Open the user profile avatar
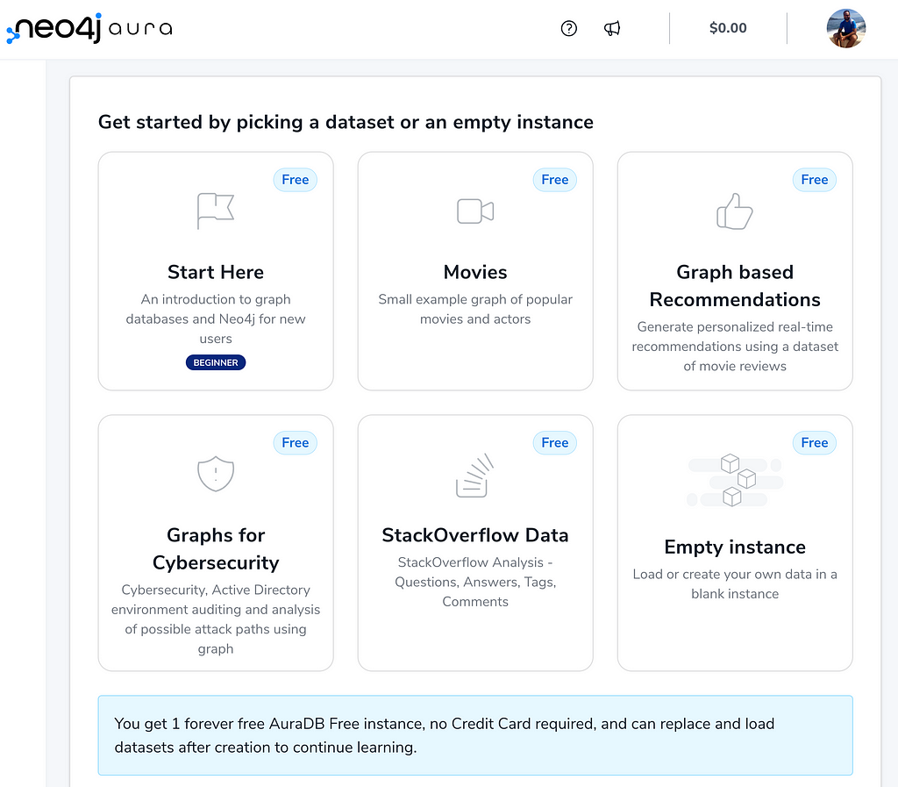Image resolution: width=898 pixels, height=787 pixels. 846,28
